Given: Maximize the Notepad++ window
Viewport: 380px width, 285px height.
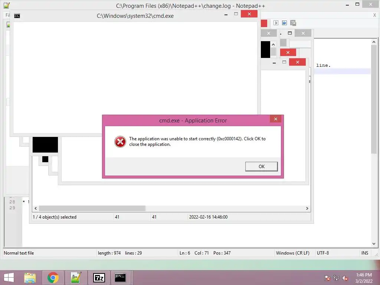Looking at the screenshot, I should [357, 4].
